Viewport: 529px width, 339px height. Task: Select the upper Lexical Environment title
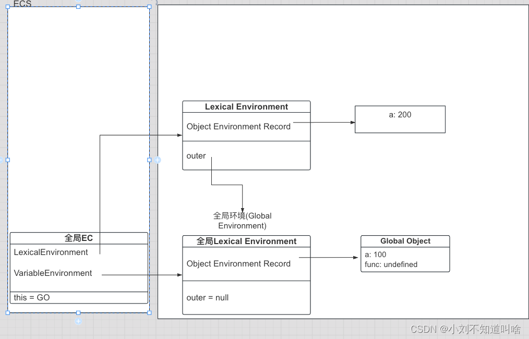[246, 106]
